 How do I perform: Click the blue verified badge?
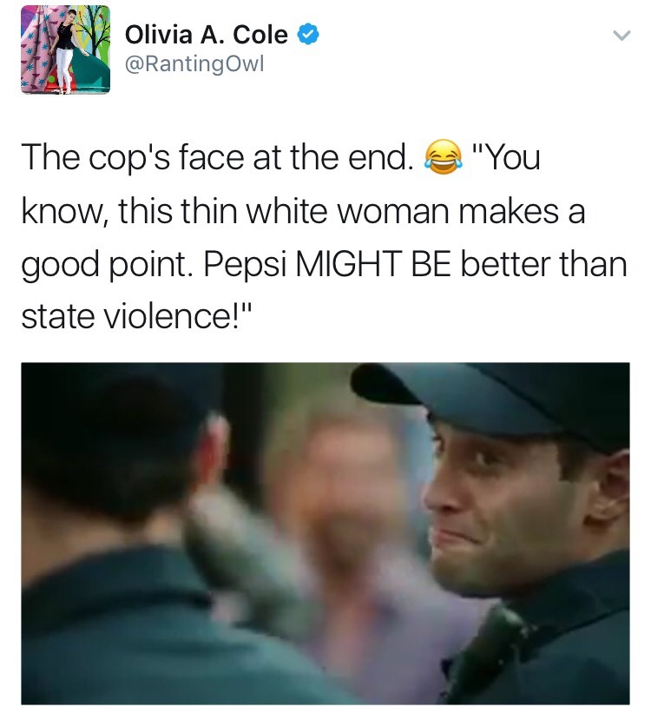pos(308,35)
